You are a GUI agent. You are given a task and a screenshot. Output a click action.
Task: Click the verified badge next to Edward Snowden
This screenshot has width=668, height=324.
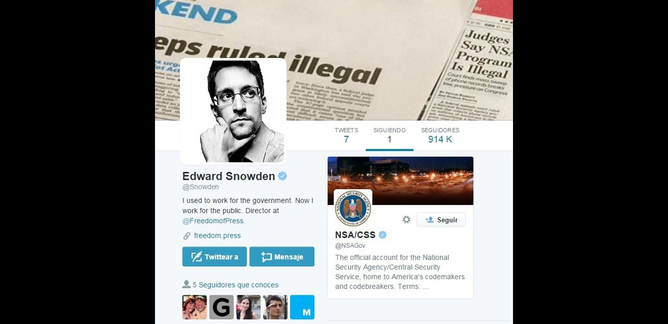tap(282, 176)
